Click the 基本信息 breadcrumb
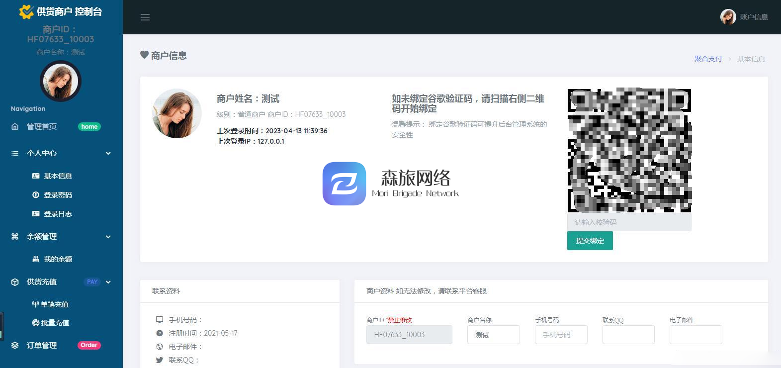The height and width of the screenshot is (368, 781). [751, 59]
